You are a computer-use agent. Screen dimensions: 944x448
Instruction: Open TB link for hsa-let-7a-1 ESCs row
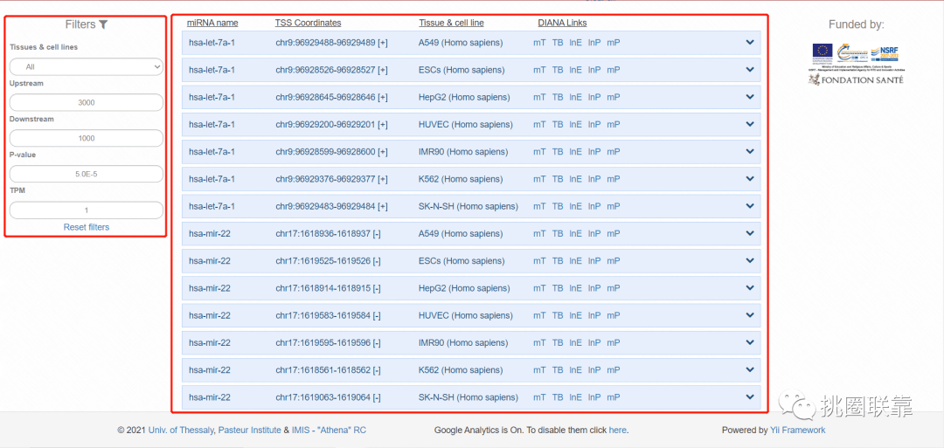558,70
